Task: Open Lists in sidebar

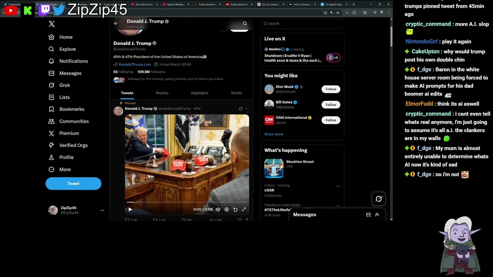Action: pyautogui.click(x=59, y=97)
